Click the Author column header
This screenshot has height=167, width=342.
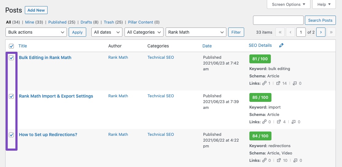pyautogui.click(x=115, y=46)
